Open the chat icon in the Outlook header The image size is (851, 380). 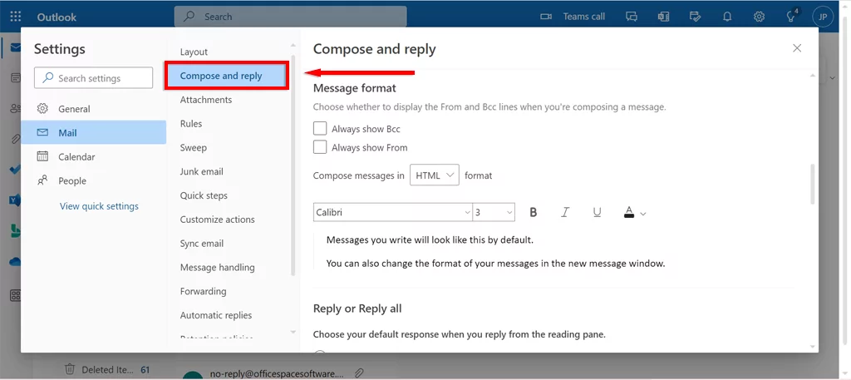(x=632, y=17)
